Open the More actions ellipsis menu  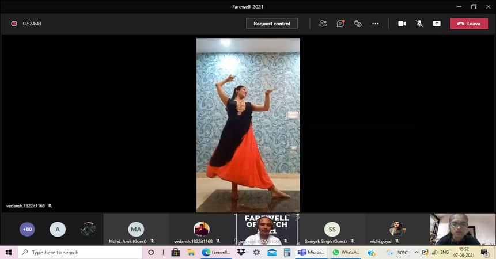[376, 24]
